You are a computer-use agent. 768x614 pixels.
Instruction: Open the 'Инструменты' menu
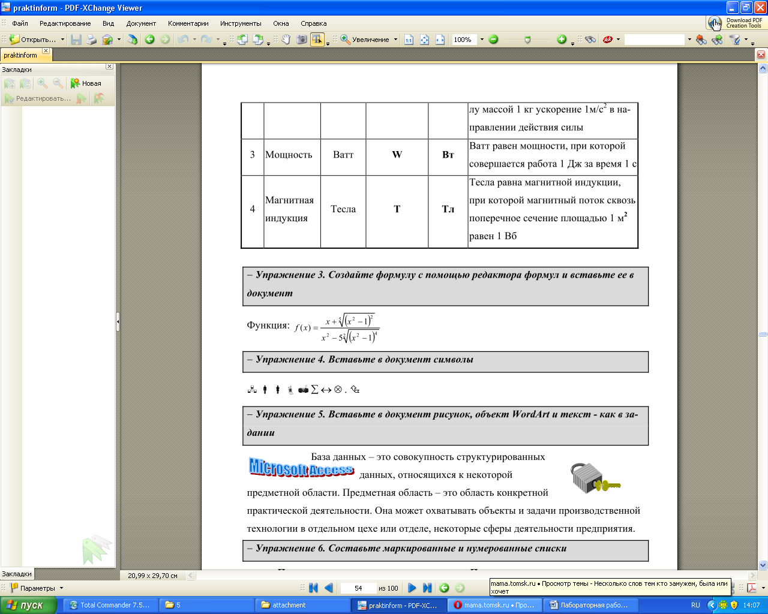pos(241,23)
